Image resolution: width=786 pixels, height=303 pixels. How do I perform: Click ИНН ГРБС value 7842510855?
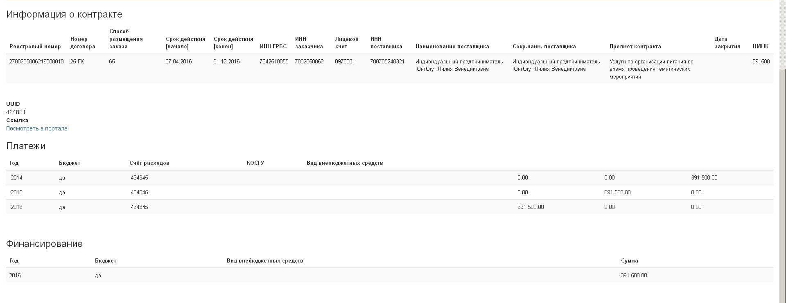tap(274, 61)
